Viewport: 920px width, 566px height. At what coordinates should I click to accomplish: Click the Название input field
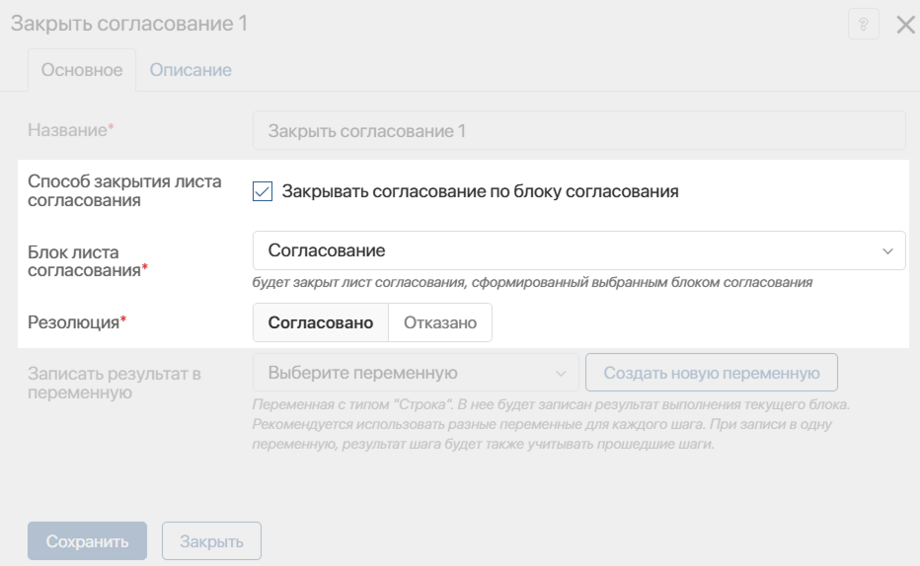pyautogui.click(x=579, y=131)
